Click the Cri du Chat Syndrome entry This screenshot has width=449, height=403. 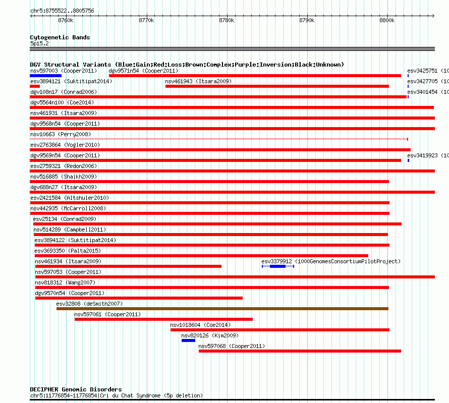(117, 395)
